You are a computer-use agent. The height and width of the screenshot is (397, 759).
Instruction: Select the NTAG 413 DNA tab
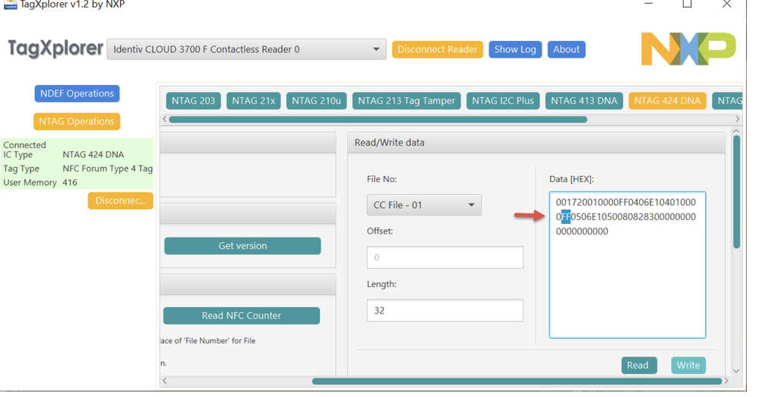tap(583, 101)
